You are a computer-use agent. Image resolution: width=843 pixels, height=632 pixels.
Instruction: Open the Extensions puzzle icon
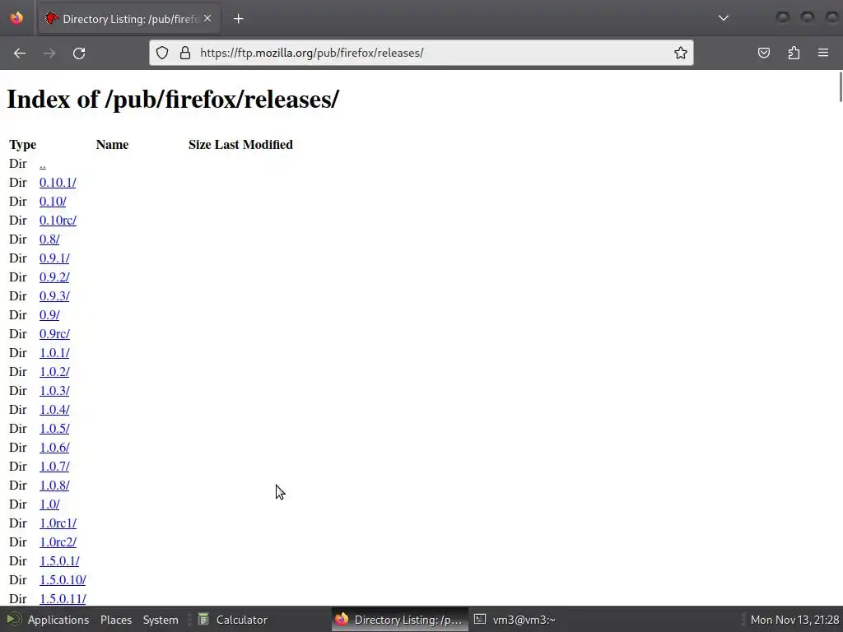pos(794,53)
